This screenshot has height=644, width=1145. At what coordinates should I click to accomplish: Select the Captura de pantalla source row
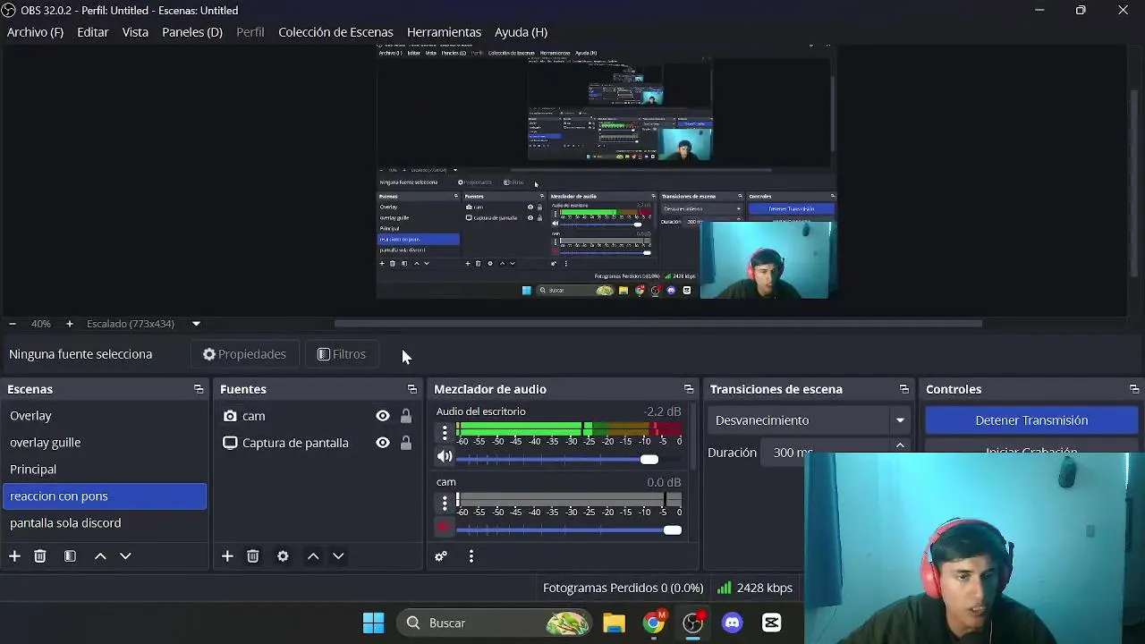tap(318, 443)
